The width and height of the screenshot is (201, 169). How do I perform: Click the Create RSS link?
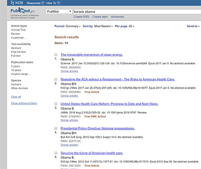(x=81, y=17)
